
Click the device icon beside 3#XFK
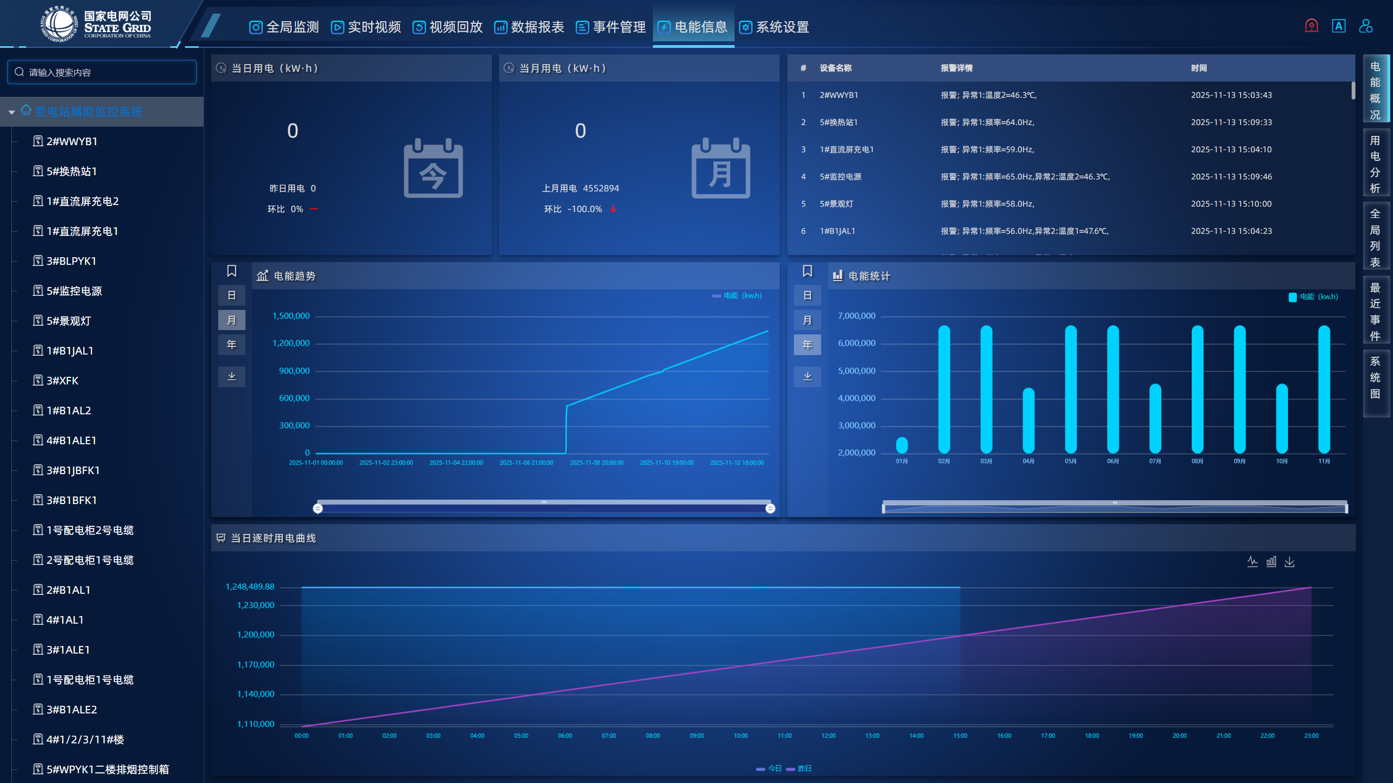click(x=38, y=380)
